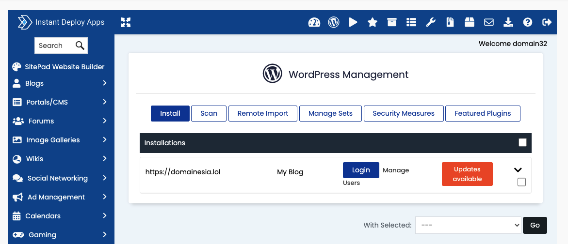Open Manage Sets

330,113
